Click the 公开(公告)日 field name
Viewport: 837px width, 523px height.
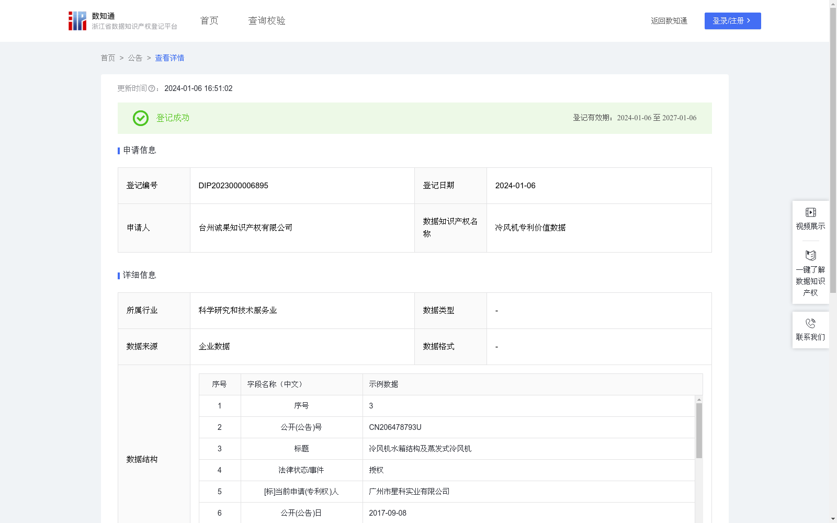click(301, 513)
